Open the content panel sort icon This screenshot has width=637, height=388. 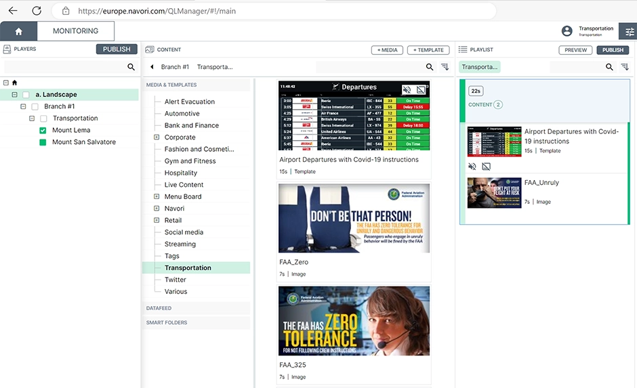445,67
